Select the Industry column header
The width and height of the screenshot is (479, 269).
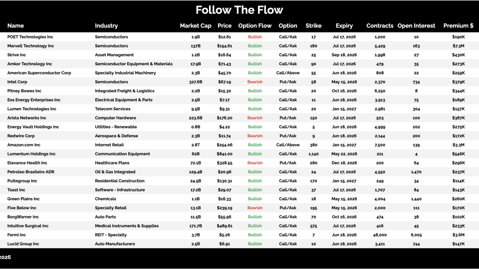click(106, 26)
